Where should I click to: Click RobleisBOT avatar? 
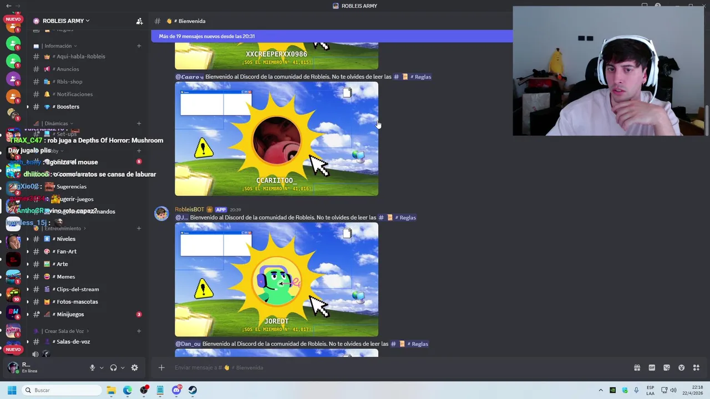pyautogui.click(x=161, y=213)
